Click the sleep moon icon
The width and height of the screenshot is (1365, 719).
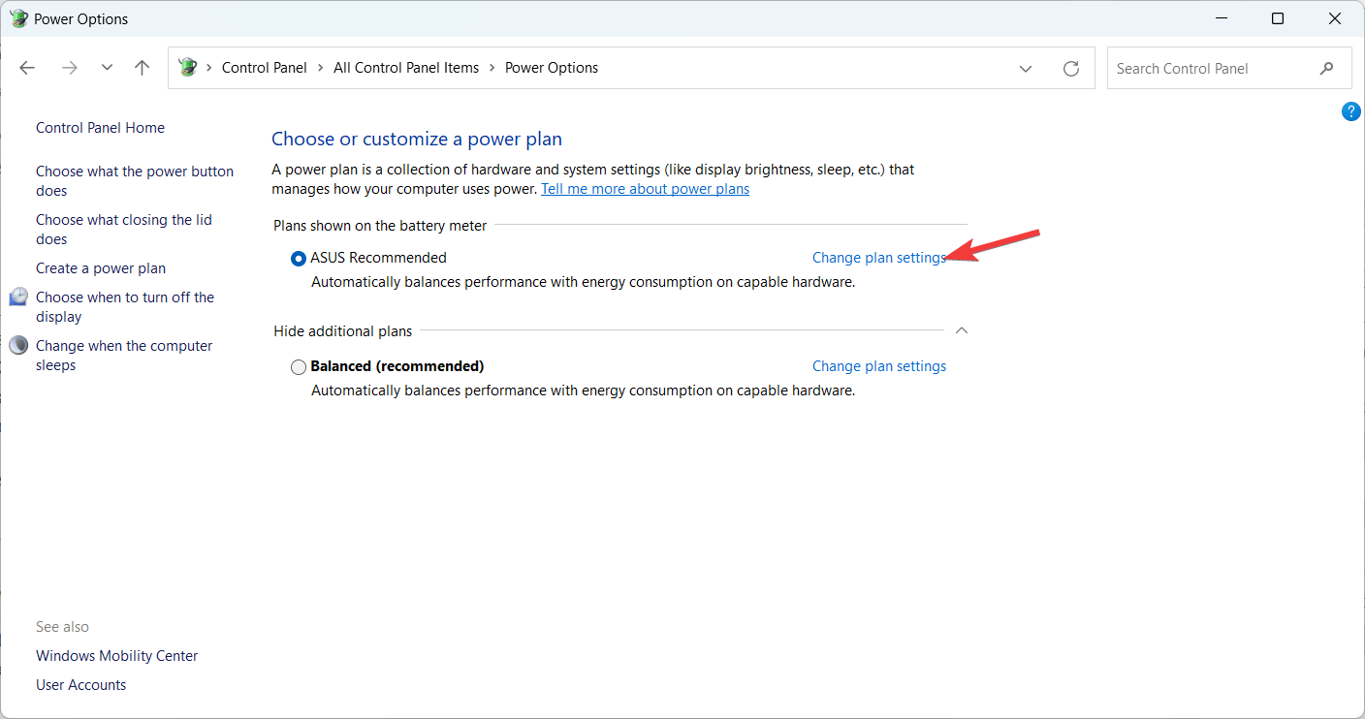pos(18,345)
